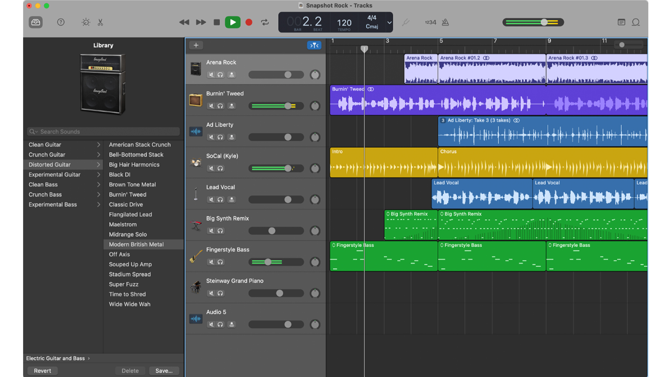This screenshot has height=377, width=671.
Task: Adjust the SoCal (Kyle) track volume slider
Action: pos(288,168)
